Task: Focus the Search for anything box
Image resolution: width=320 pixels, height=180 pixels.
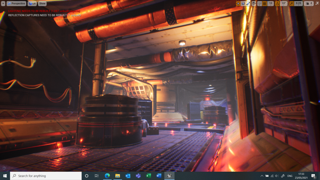Action: point(46,176)
